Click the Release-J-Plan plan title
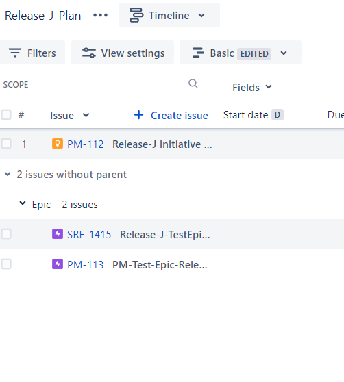The image size is (344, 382). (42, 16)
